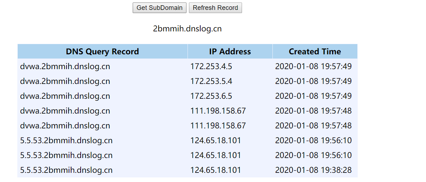Click the Get SubDomain button
The image size is (426, 182).
tap(160, 8)
